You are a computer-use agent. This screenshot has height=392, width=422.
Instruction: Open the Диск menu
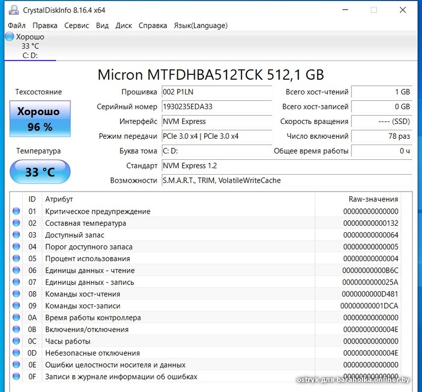[123, 25]
